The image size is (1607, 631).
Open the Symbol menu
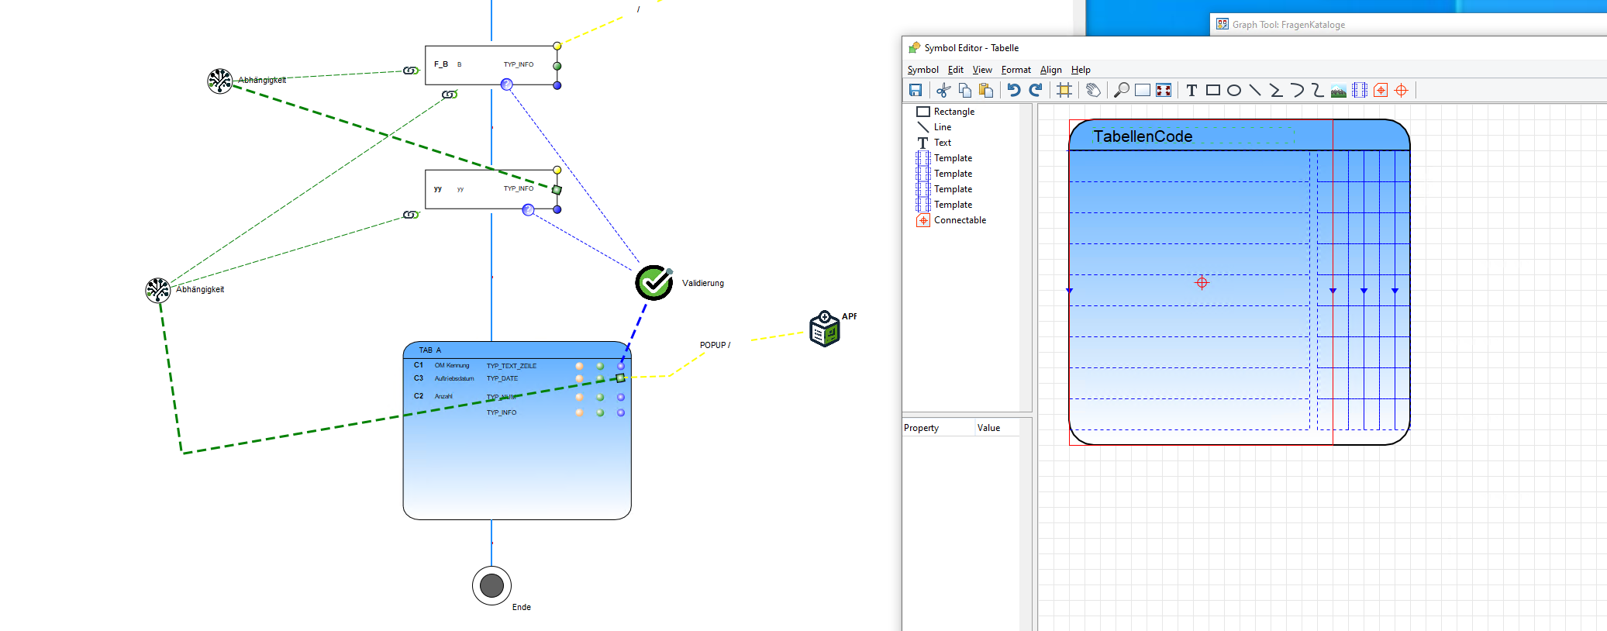(922, 70)
